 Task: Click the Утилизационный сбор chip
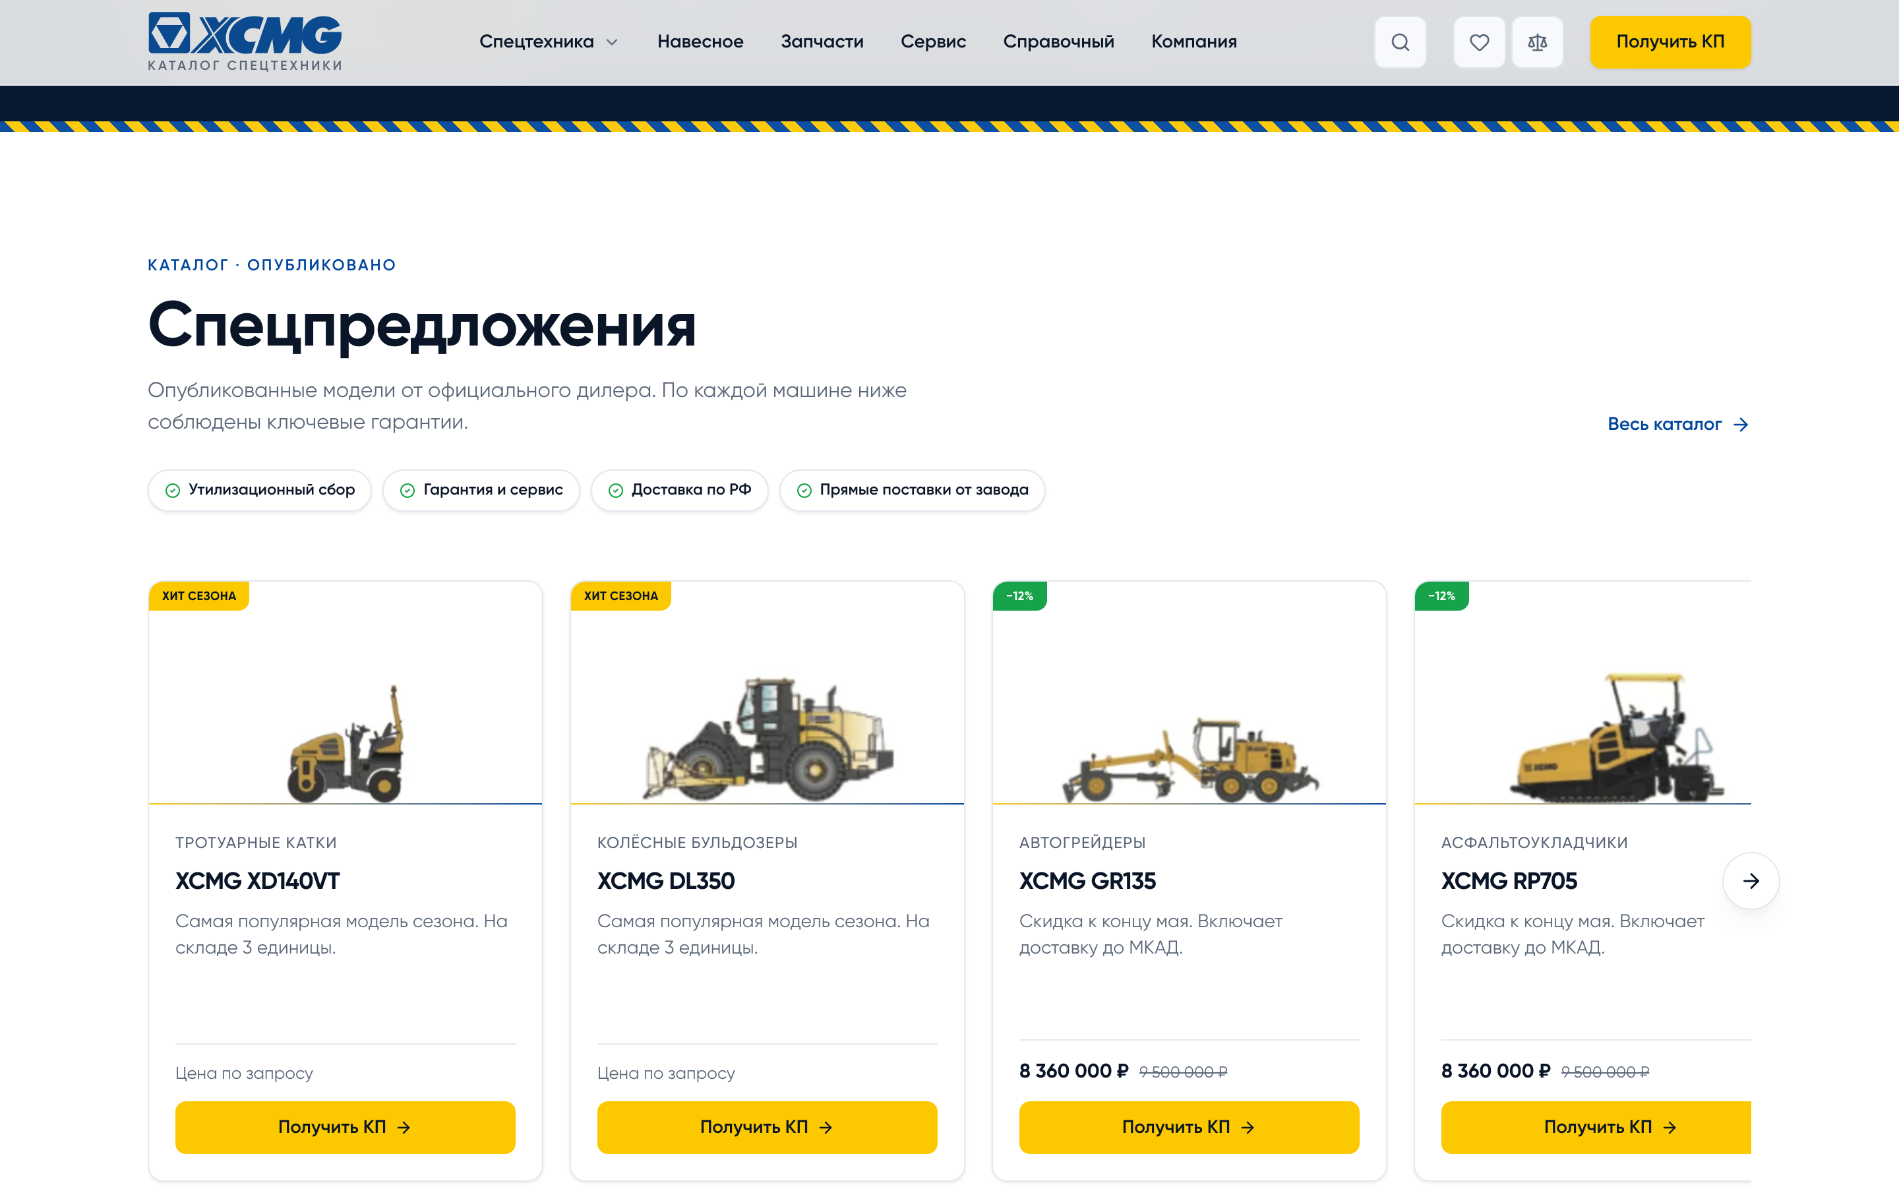point(260,490)
